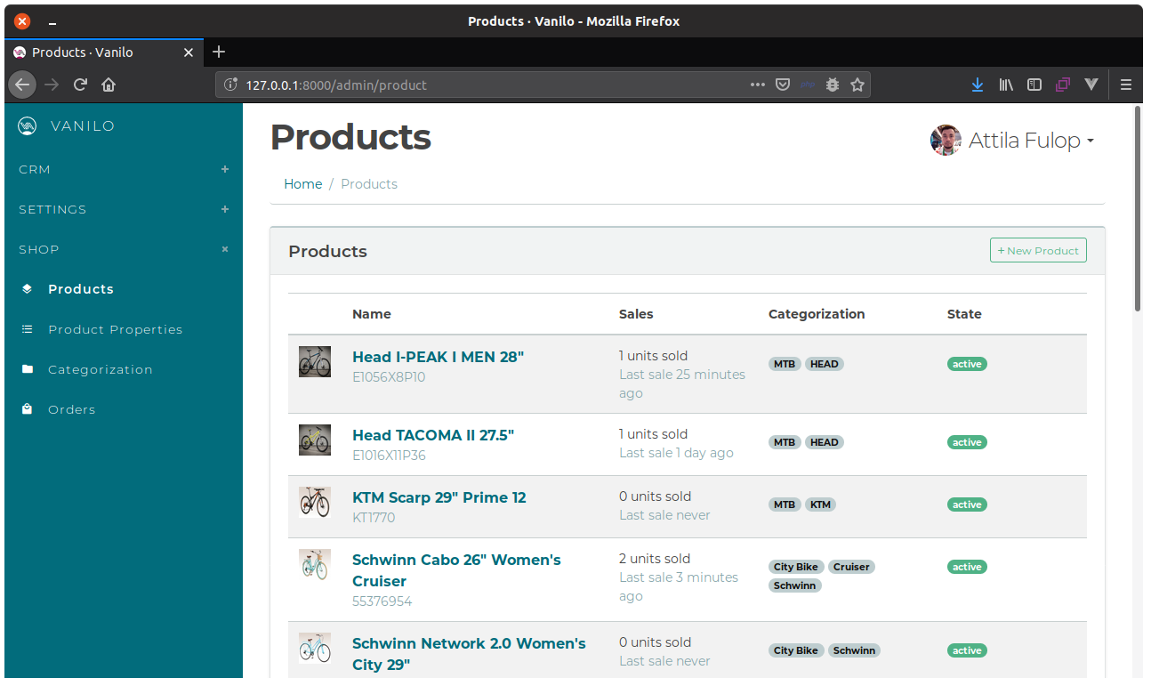The height and width of the screenshot is (686, 1151).
Task: Click HEAD tag in Head TACOMA row
Action: click(825, 442)
